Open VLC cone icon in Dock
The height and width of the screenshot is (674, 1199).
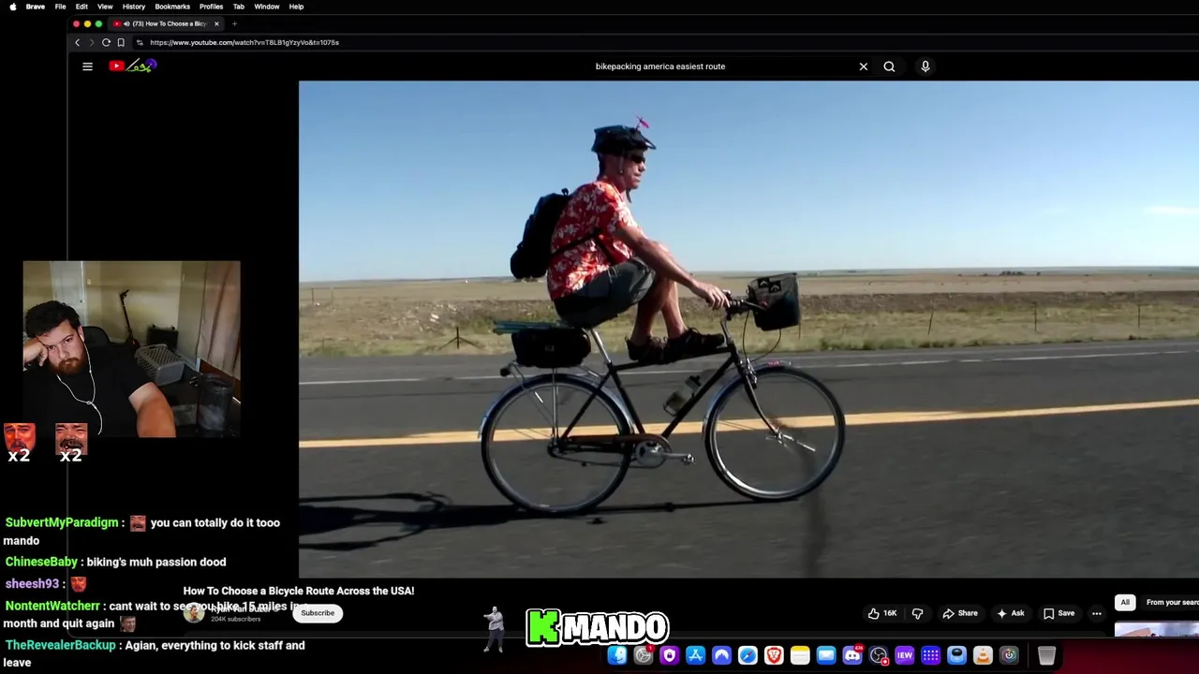(983, 655)
